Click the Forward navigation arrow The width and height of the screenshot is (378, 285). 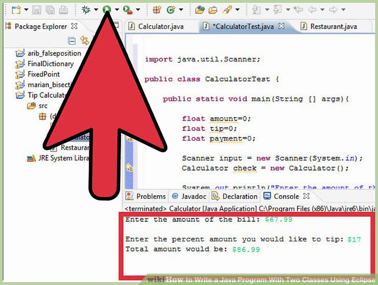pos(333,10)
